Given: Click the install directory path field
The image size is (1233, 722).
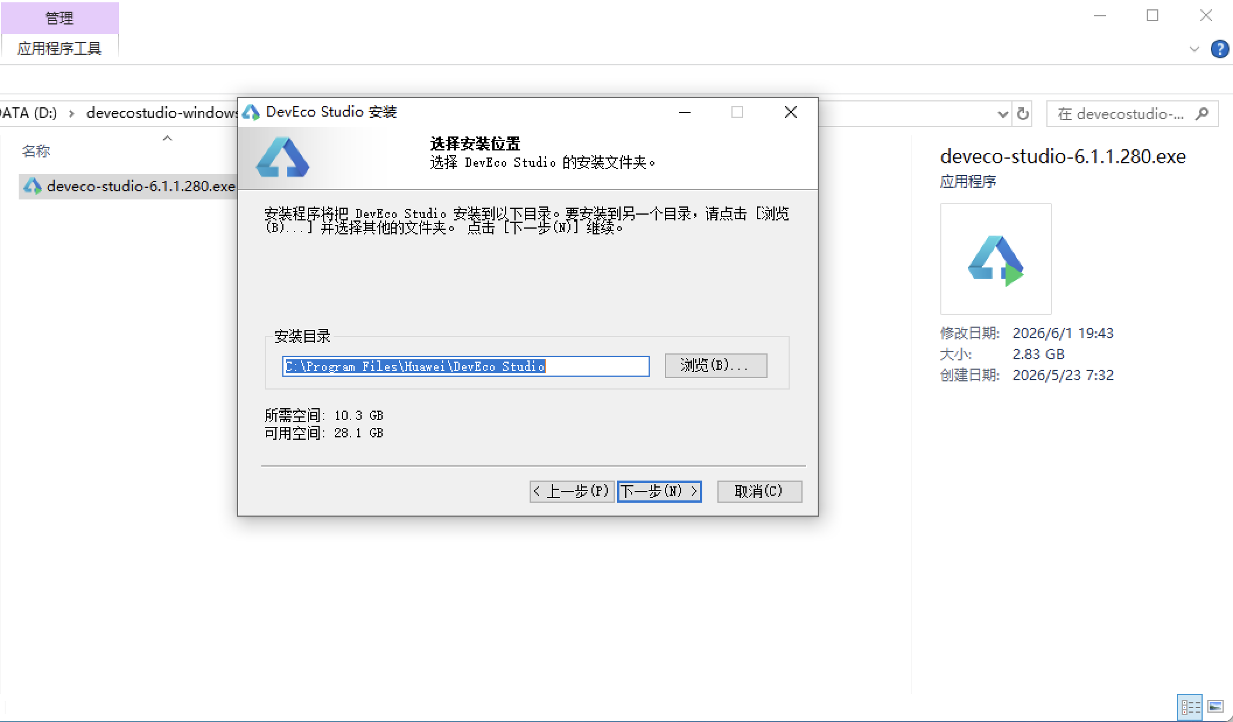Looking at the screenshot, I should click(x=465, y=366).
